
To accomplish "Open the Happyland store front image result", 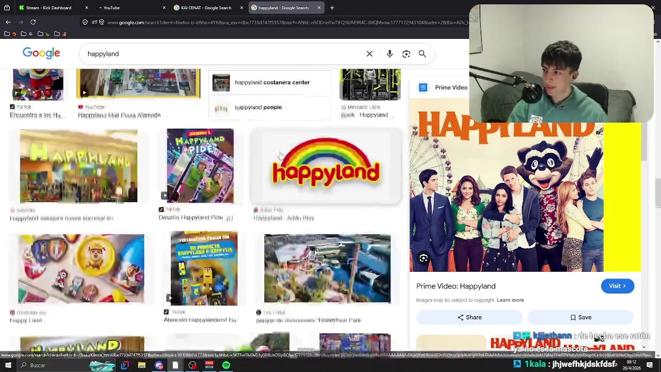I will click(x=78, y=166).
